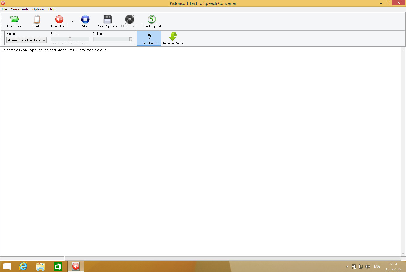Open the Options menu
The width and height of the screenshot is (406, 272).
[x=38, y=9]
